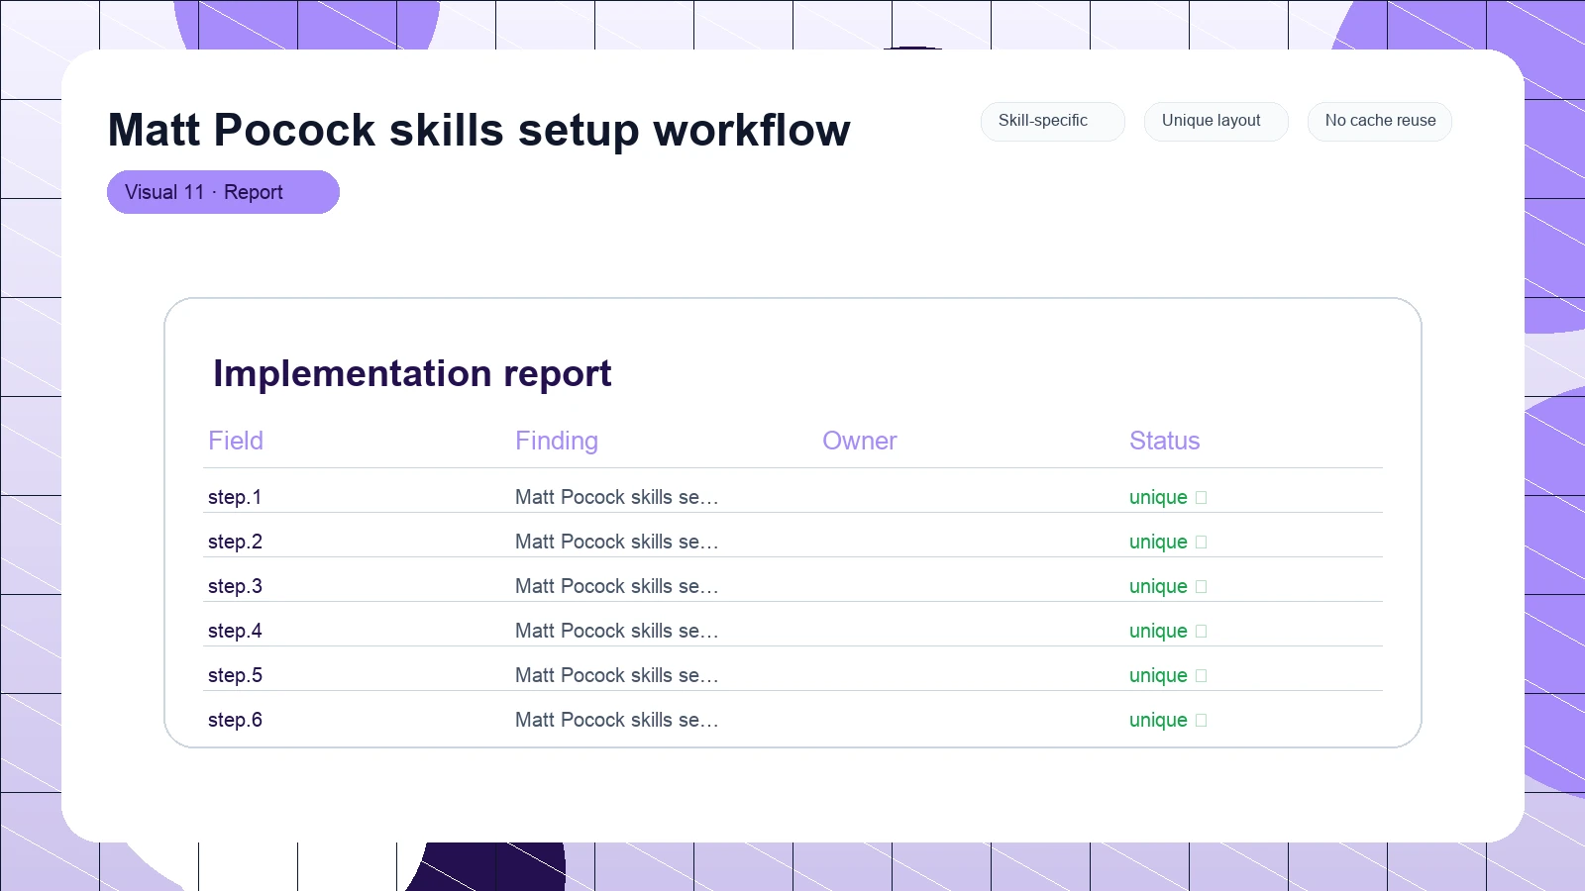Click the finding text in step.5 row

(x=616, y=675)
